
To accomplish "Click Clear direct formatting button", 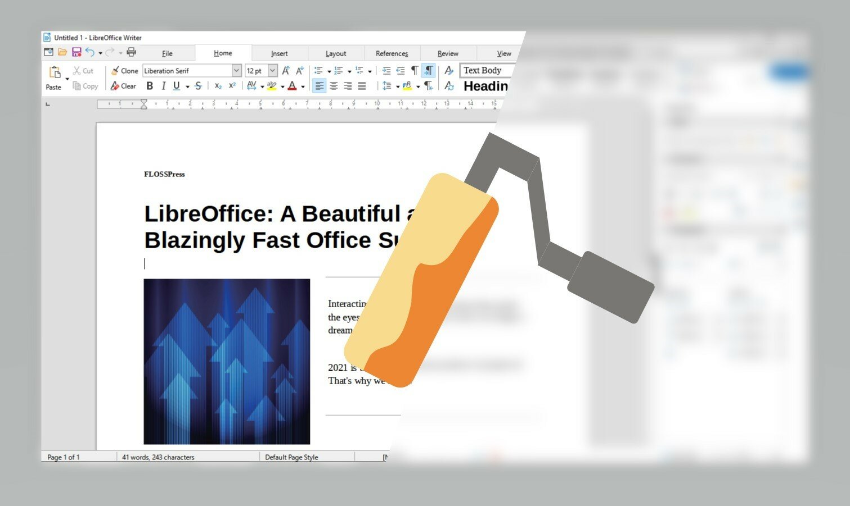I will pyautogui.click(x=123, y=86).
